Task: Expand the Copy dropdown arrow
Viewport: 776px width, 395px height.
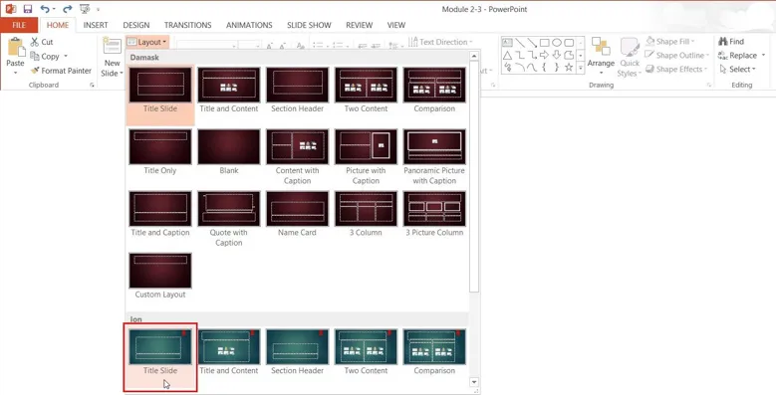Action: tap(66, 57)
